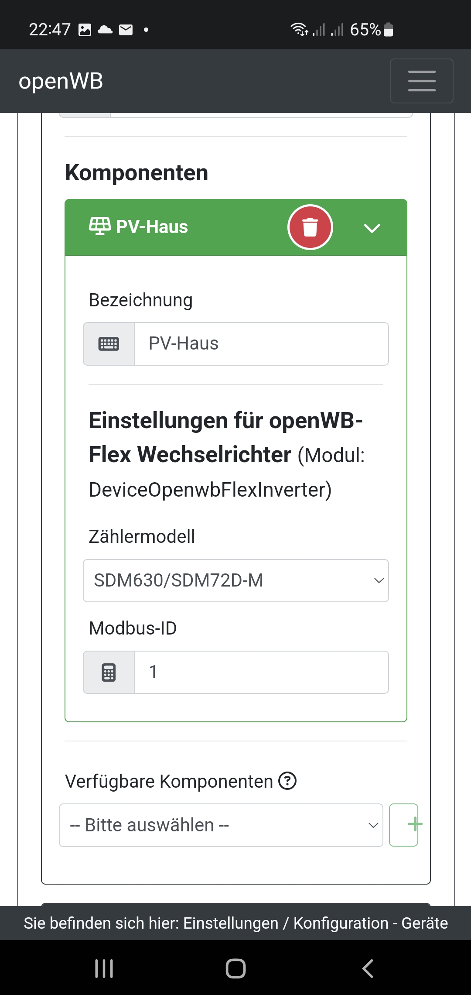This screenshot has height=995, width=471.
Task: Tap the PV-Haus header title
Action: (152, 227)
